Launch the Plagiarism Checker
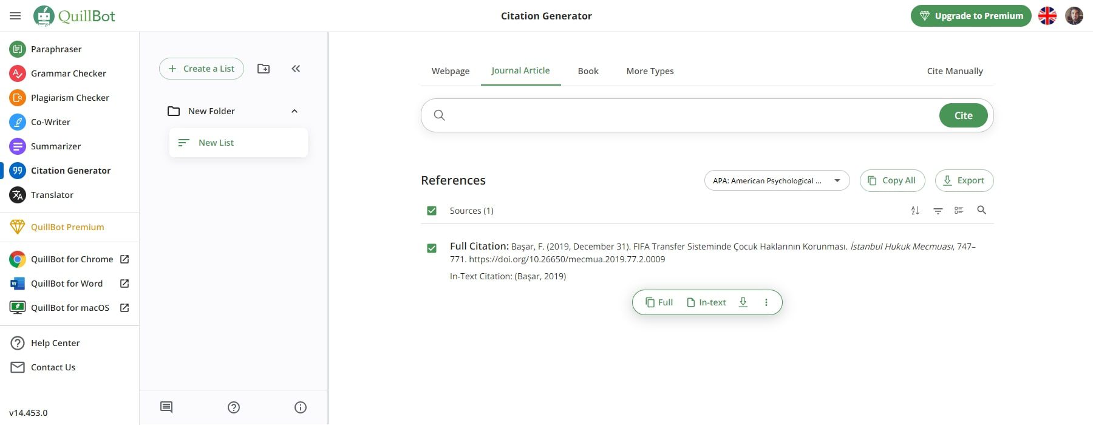This screenshot has width=1093, height=425. (70, 97)
